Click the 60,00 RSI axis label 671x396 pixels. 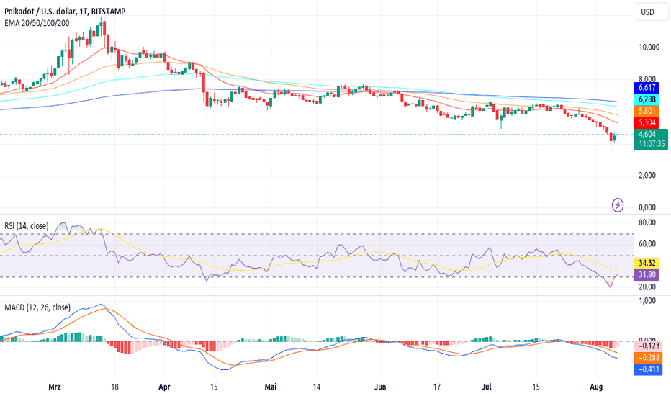pyautogui.click(x=647, y=244)
